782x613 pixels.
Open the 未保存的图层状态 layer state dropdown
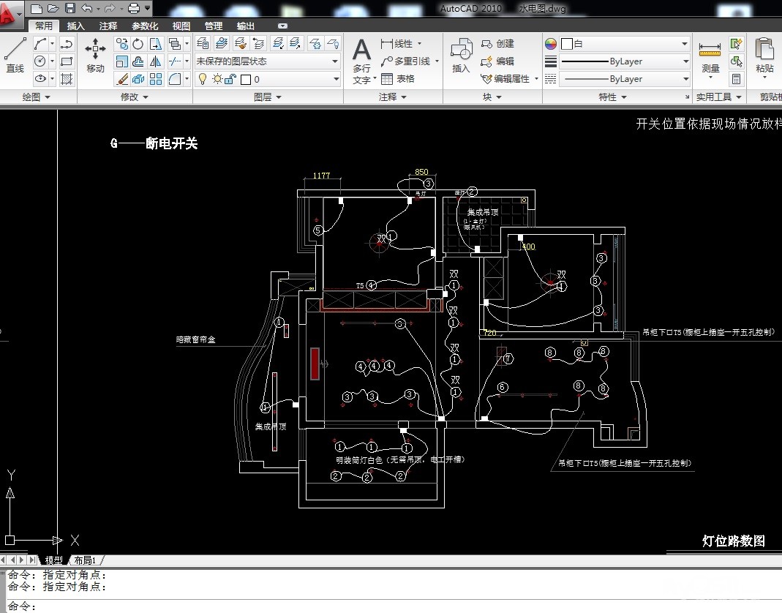267,61
